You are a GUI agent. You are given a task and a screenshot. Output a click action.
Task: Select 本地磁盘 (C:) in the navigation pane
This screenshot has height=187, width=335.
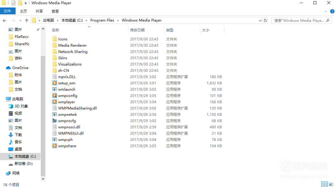(25, 157)
